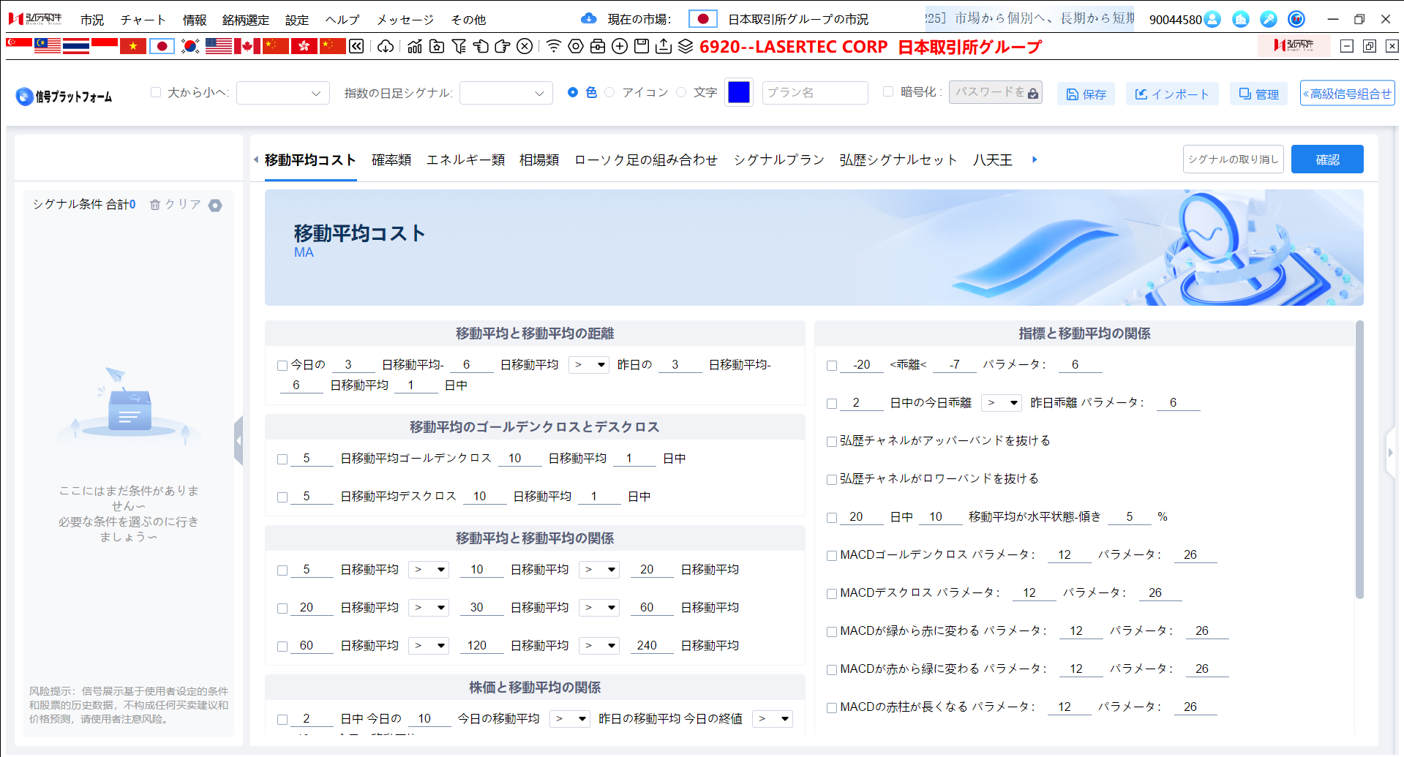
Task: Select the United States market flag
Action: [x=219, y=46]
